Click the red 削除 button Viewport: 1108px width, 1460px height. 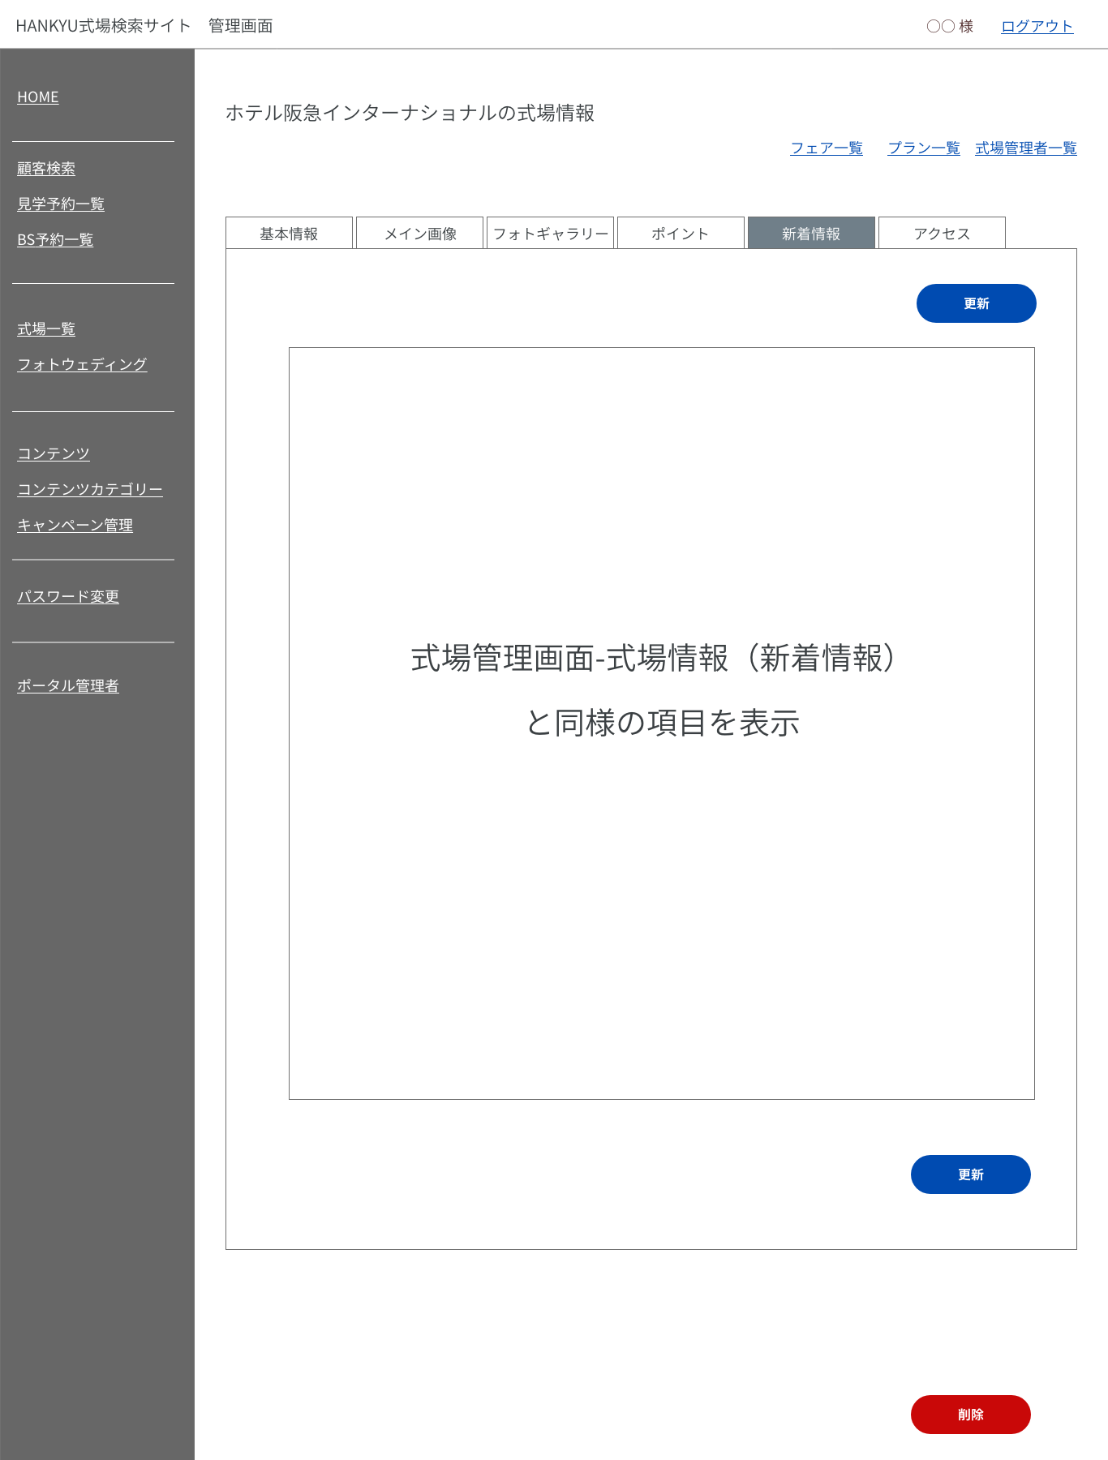970,1415
